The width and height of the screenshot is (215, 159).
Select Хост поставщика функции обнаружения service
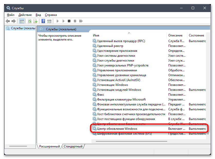click(x=126, y=119)
